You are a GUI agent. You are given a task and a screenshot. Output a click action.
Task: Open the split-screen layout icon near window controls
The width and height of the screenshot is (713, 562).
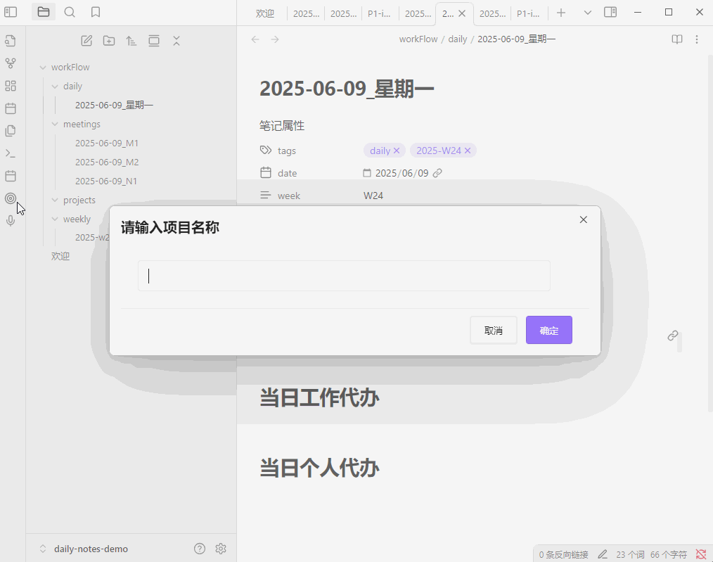coord(610,12)
